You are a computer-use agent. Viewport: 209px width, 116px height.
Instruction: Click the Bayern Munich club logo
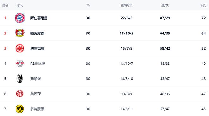coord(20,18)
